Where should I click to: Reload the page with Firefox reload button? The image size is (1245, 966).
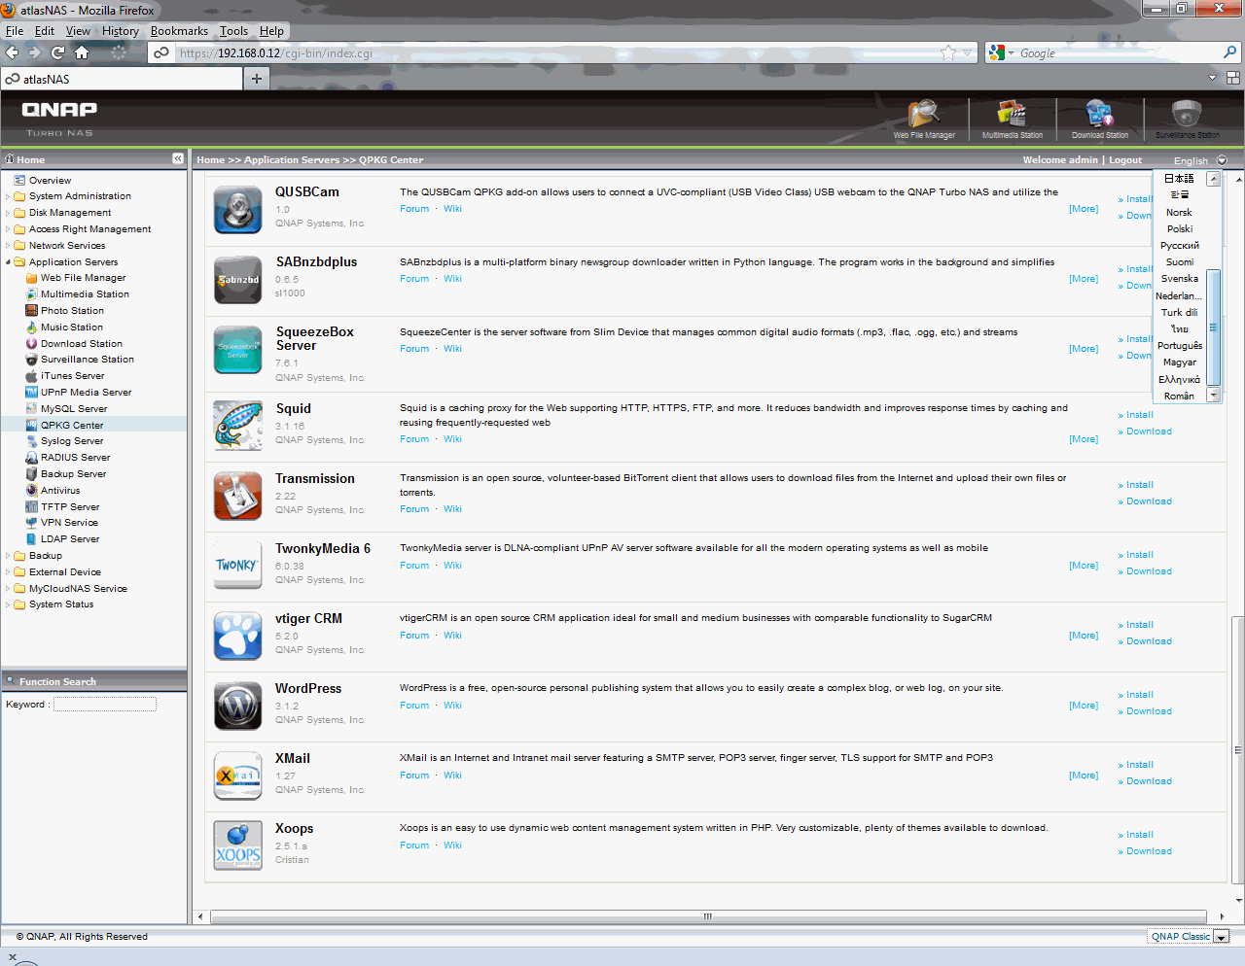click(x=57, y=52)
